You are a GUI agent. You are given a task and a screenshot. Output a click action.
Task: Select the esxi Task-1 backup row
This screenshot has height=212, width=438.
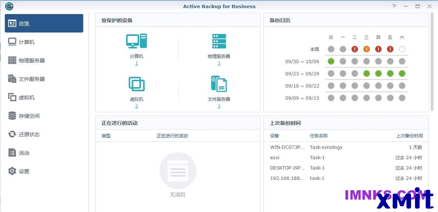346,158
